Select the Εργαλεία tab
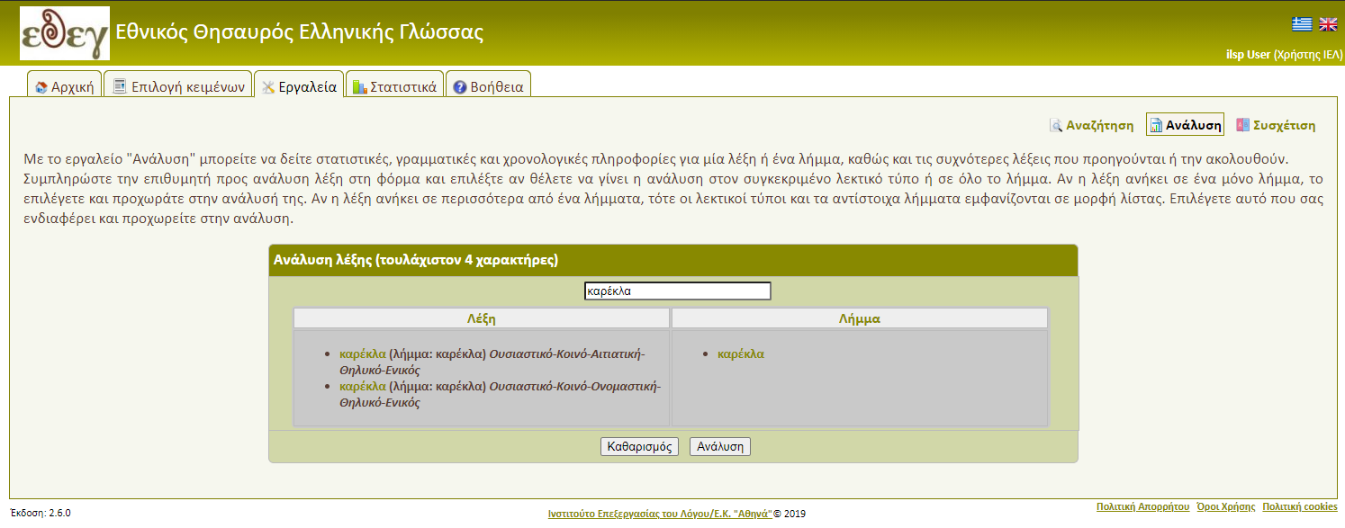The height and width of the screenshot is (528, 1345). tap(299, 87)
